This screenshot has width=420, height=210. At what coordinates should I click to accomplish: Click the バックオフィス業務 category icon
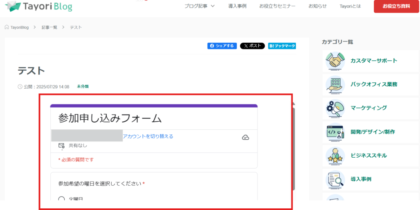coord(335,85)
